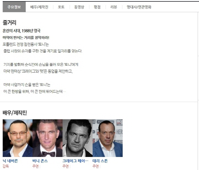Click 주연 label under 테리 스톤
Image resolution: width=199 pixels, height=170 pixels.
click(x=96, y=166)
